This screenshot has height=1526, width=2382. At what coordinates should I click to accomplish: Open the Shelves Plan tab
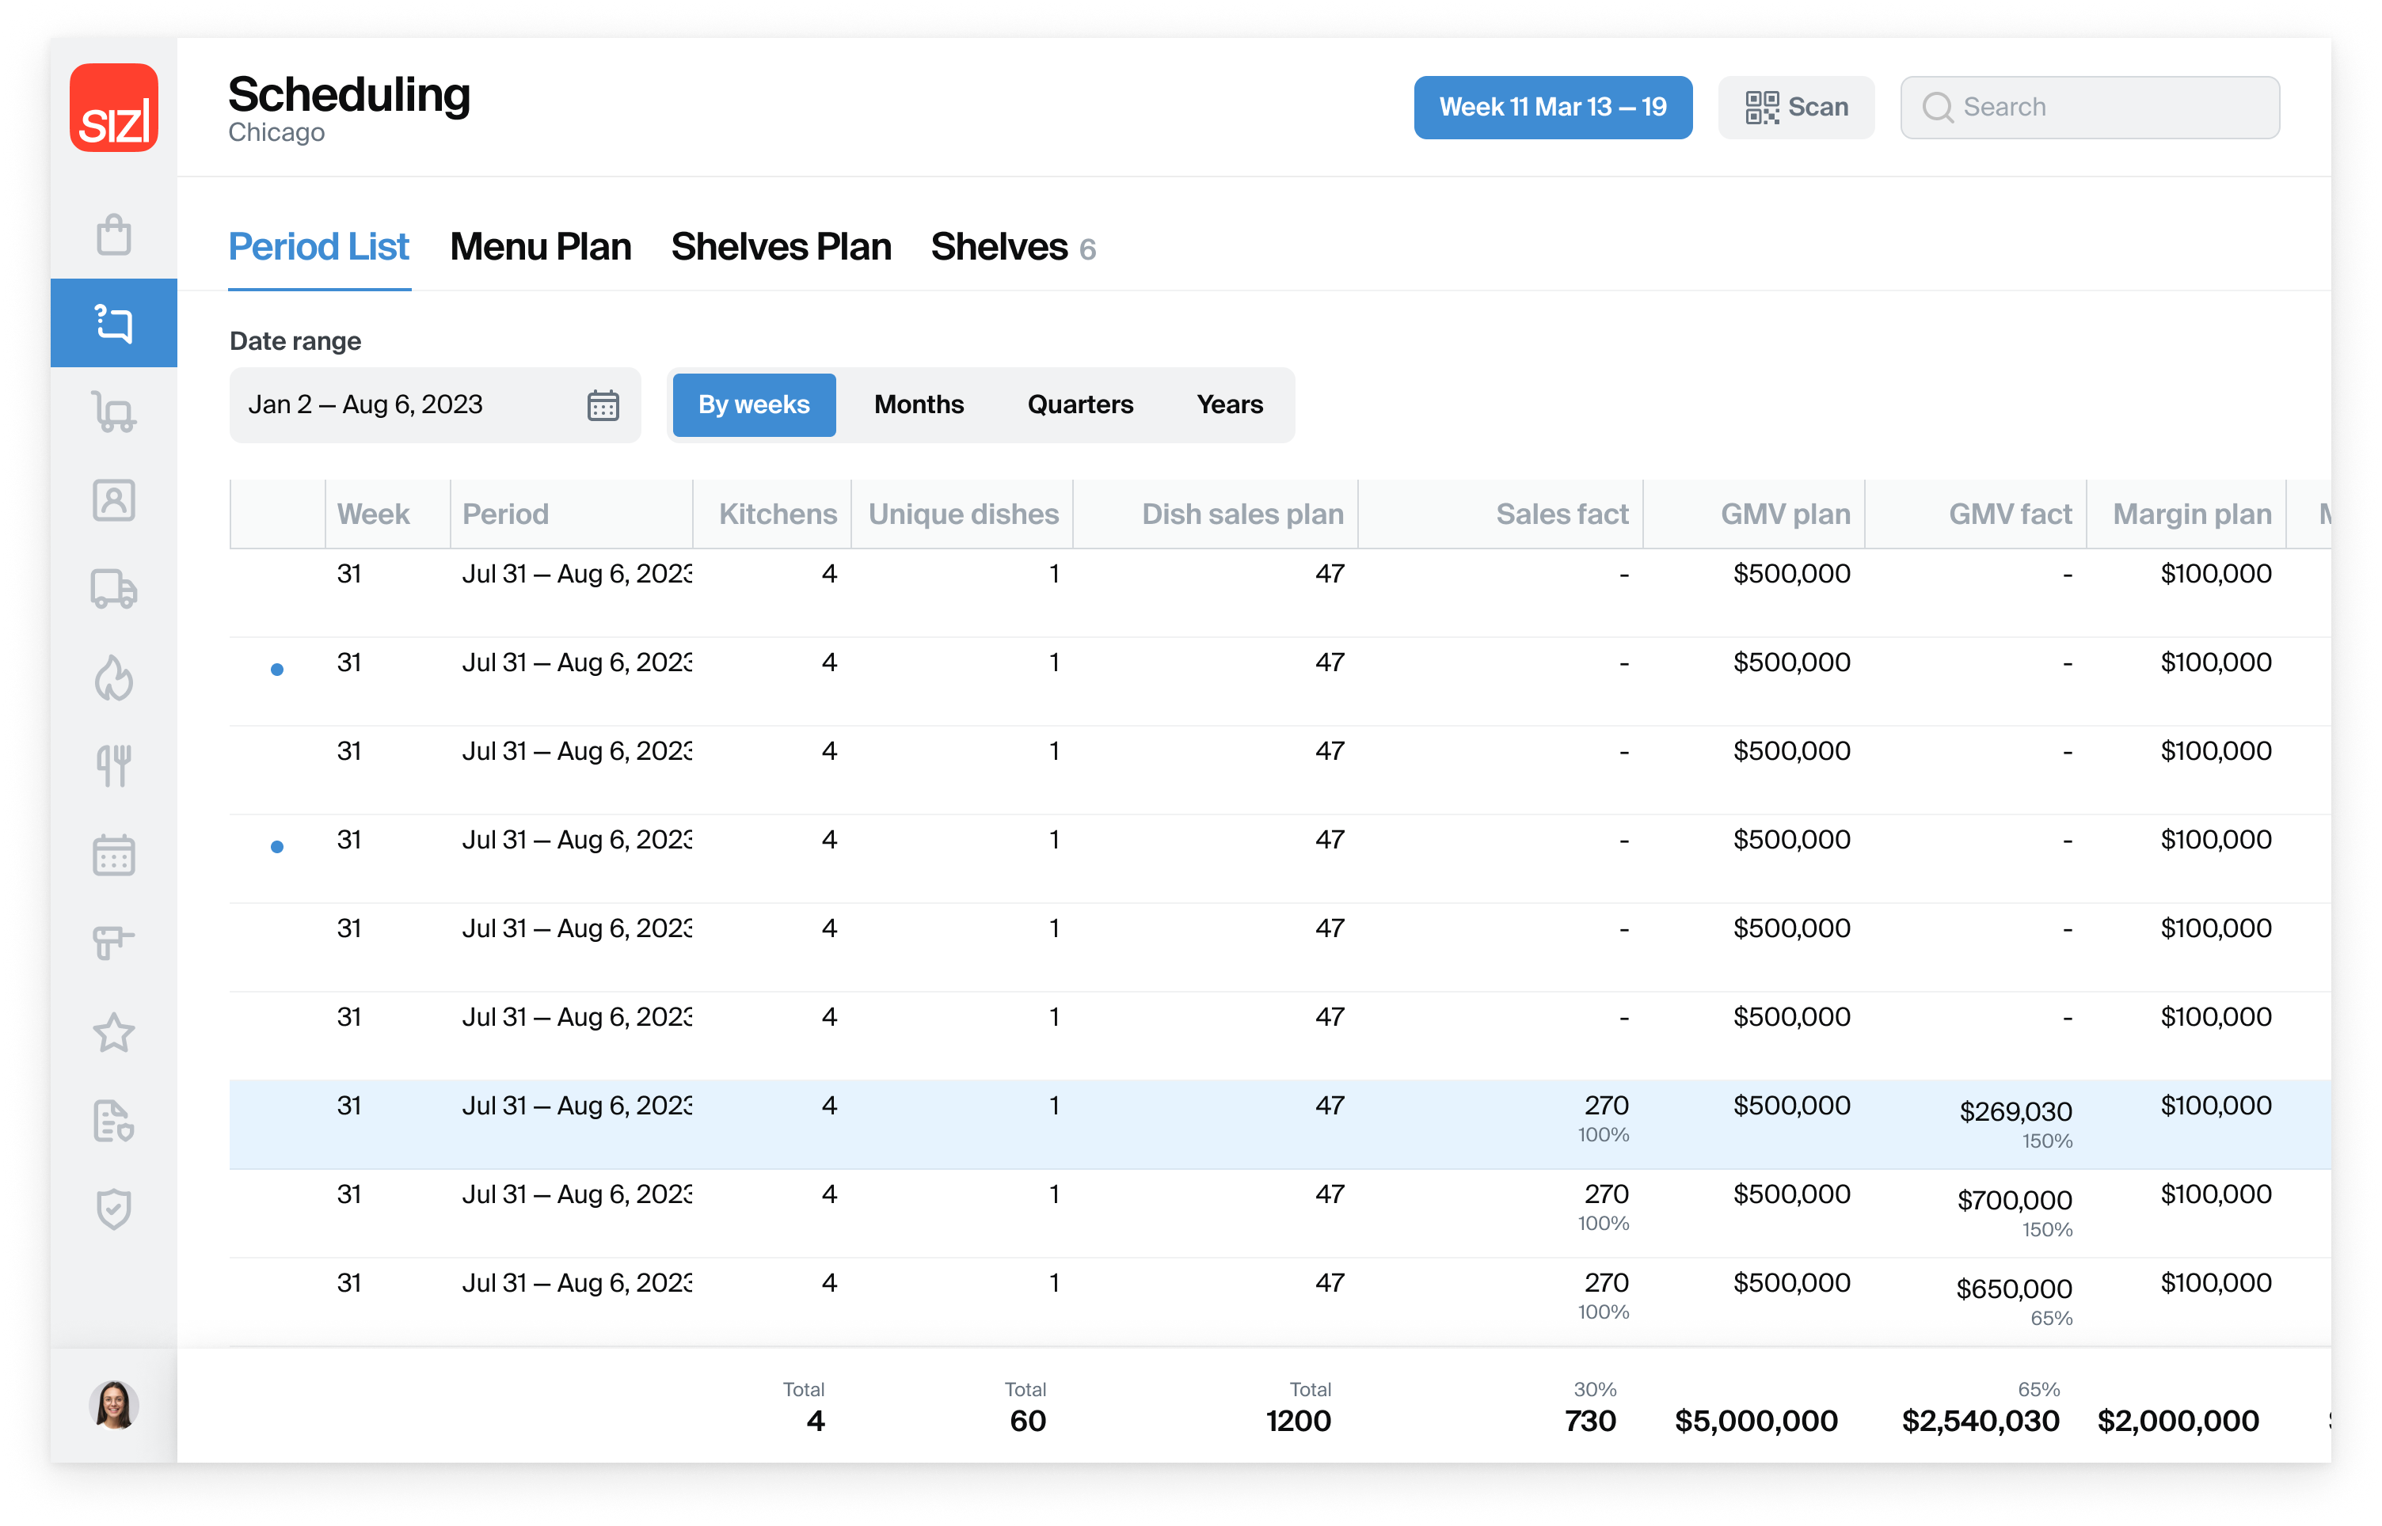(x=781, y=247)
